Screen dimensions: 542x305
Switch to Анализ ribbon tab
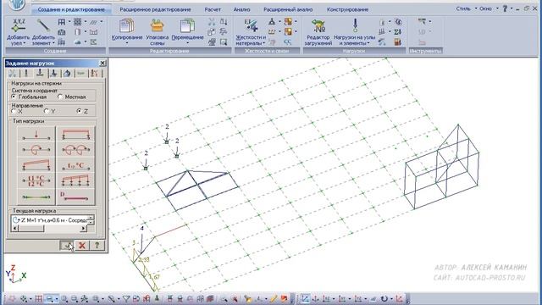(x=241, y=9)
